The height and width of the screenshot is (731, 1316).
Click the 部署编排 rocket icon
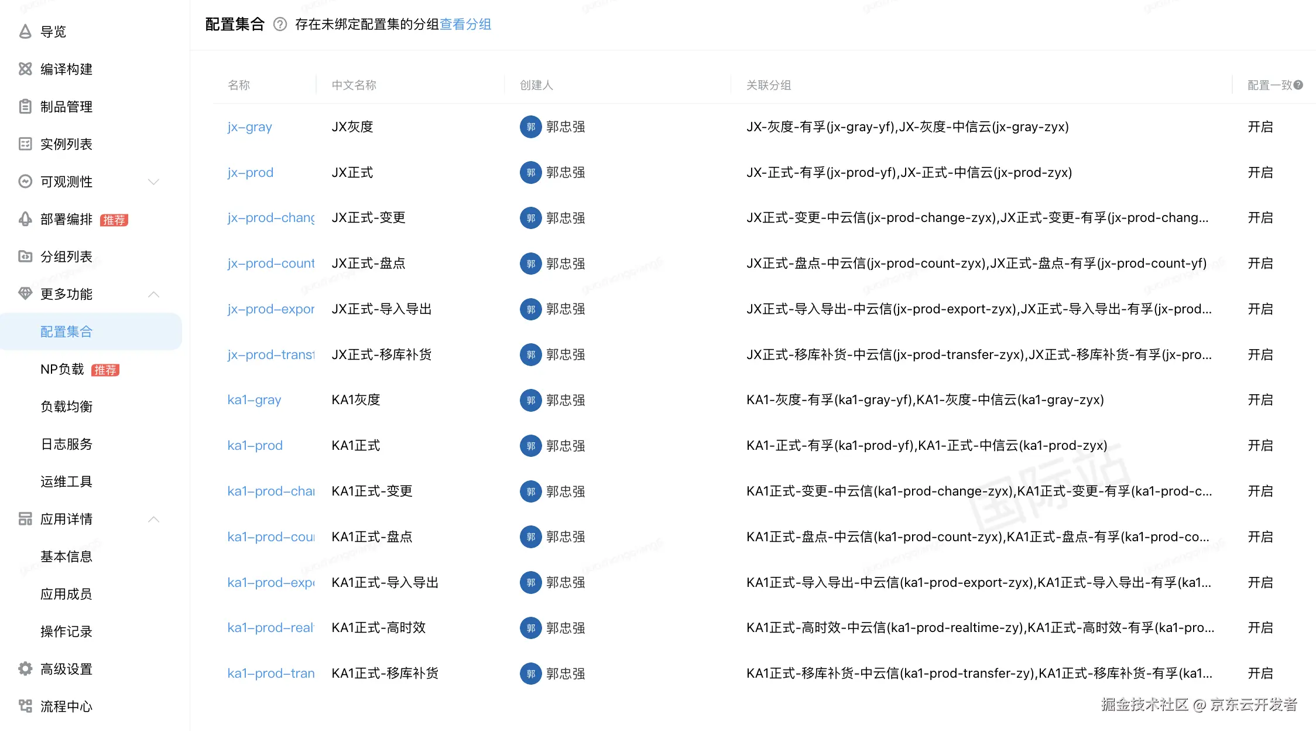coord(25,219)
